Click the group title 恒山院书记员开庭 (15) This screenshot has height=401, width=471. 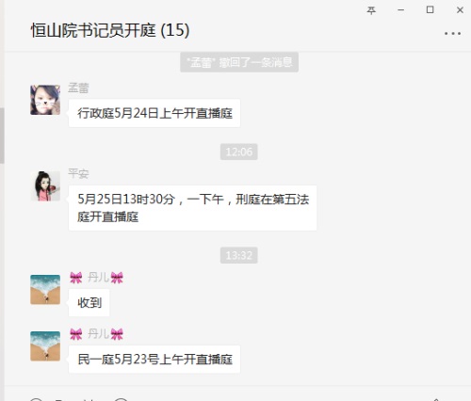[110, 30]
